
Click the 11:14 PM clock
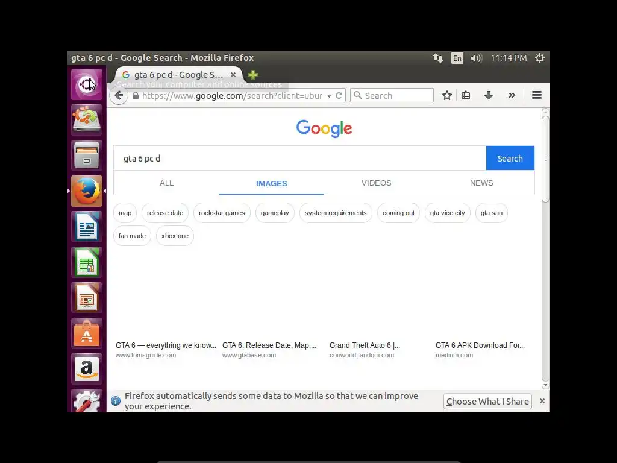point(509,58)
